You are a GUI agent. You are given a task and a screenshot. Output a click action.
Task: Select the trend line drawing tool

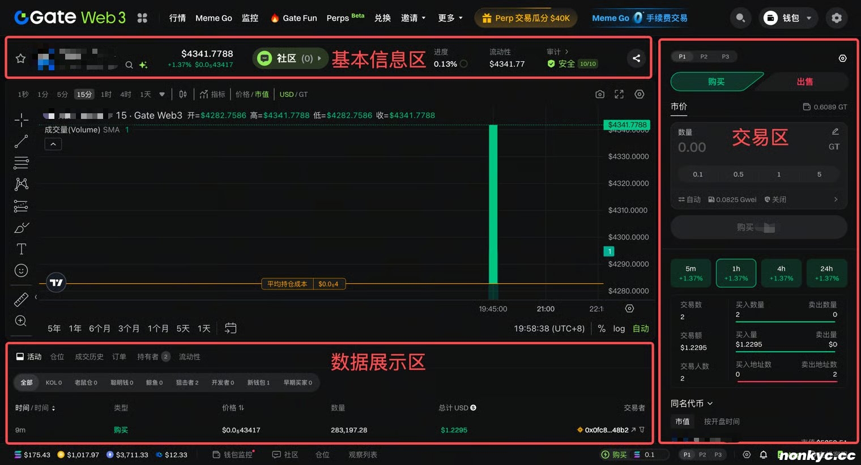click(21, 142)
